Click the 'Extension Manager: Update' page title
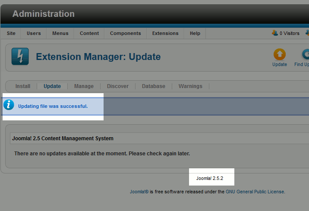 click(x=98, y=57)
